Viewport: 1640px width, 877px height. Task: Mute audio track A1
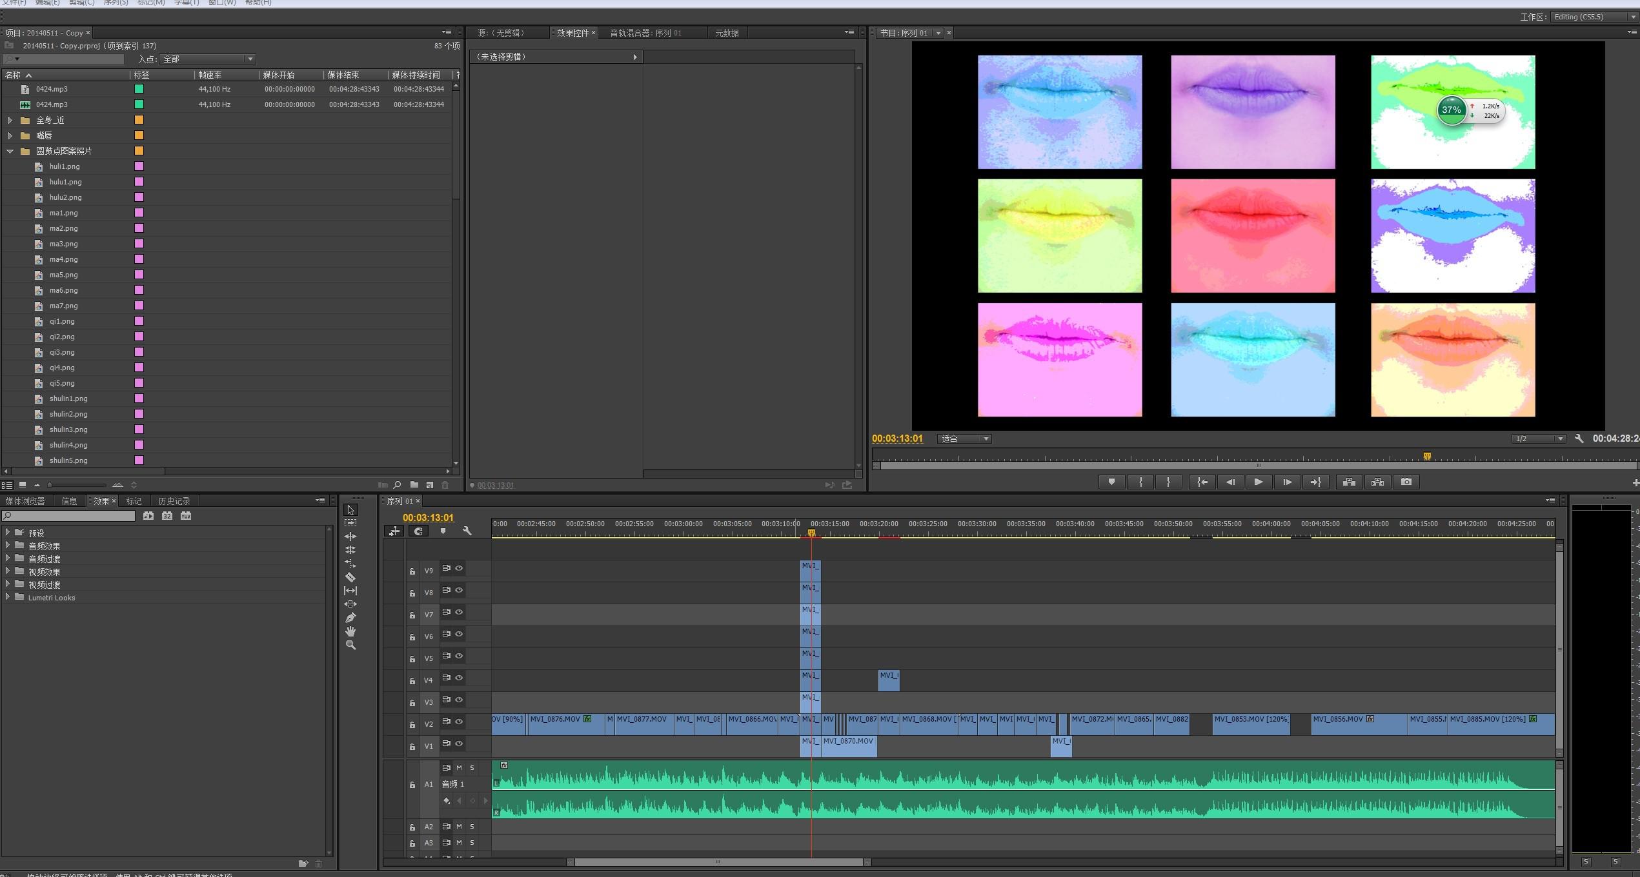pos(459,768)
